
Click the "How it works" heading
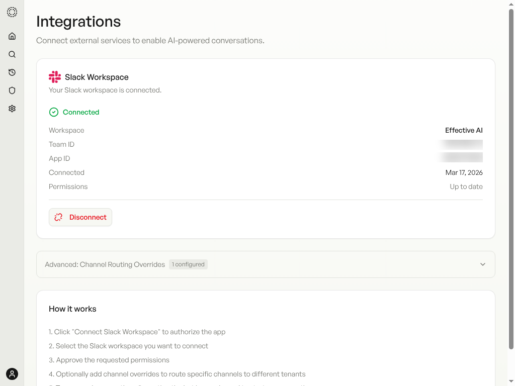72,309
